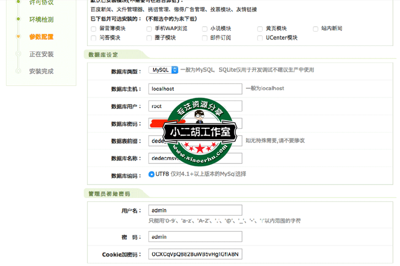Click the 正在安装 step circle icon
400x266 pixels.
[x=18, y=54]
